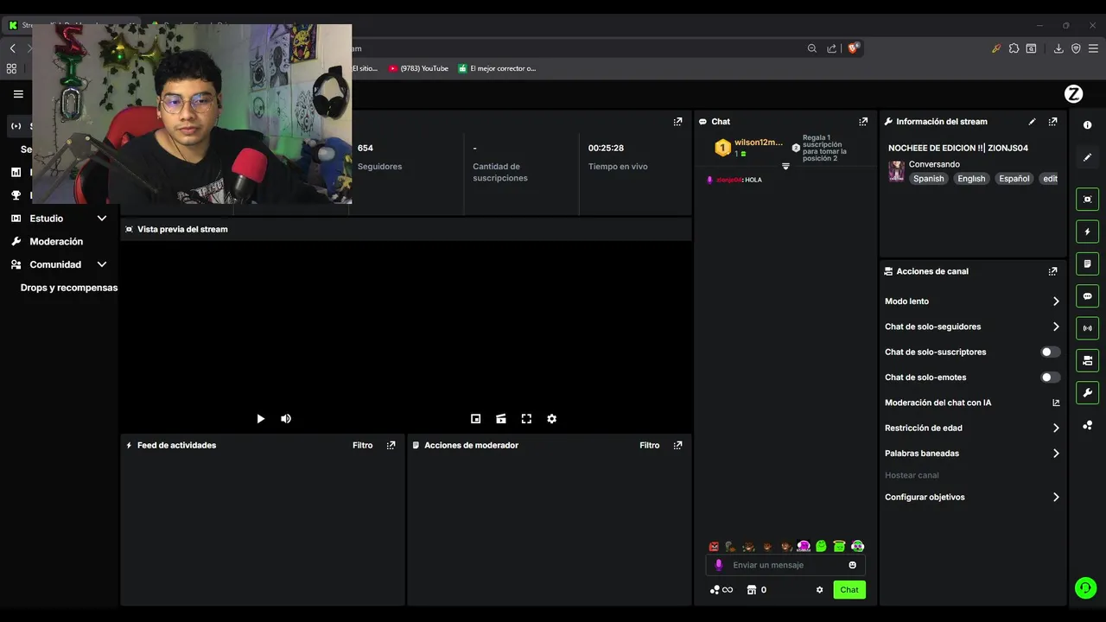This screenshot has width=1106, height=622.
Task: Pop out the Acciones de moderador panel
Action: [677, 446]
